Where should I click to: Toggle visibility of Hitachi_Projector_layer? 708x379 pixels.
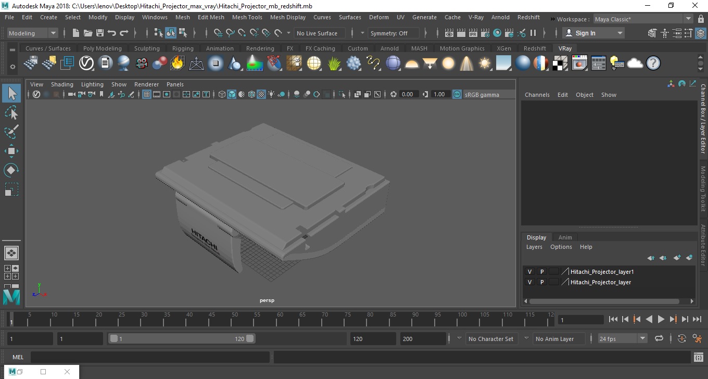point(530,282)
